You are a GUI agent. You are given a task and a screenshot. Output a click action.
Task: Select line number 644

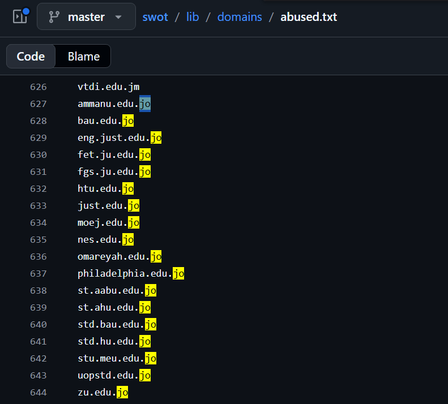click(39, 392)
